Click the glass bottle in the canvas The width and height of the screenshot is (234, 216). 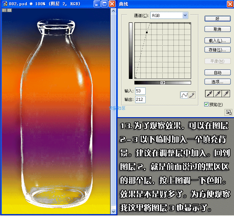[56, 113]
